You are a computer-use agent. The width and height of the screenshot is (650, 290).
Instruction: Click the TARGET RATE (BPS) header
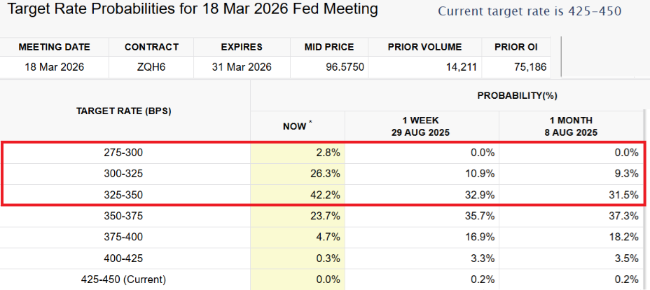click(125, 111)
